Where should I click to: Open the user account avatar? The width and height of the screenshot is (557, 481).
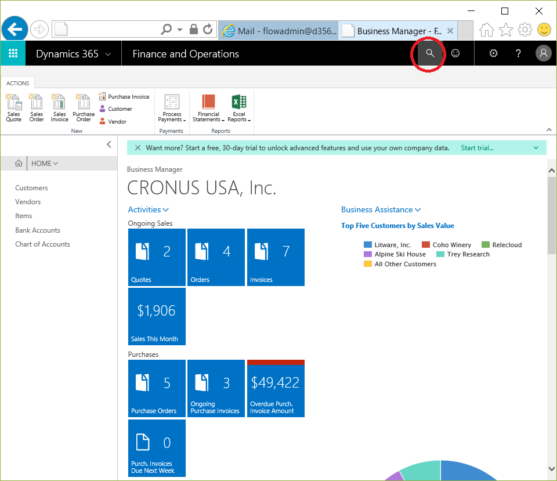[543, 53]
